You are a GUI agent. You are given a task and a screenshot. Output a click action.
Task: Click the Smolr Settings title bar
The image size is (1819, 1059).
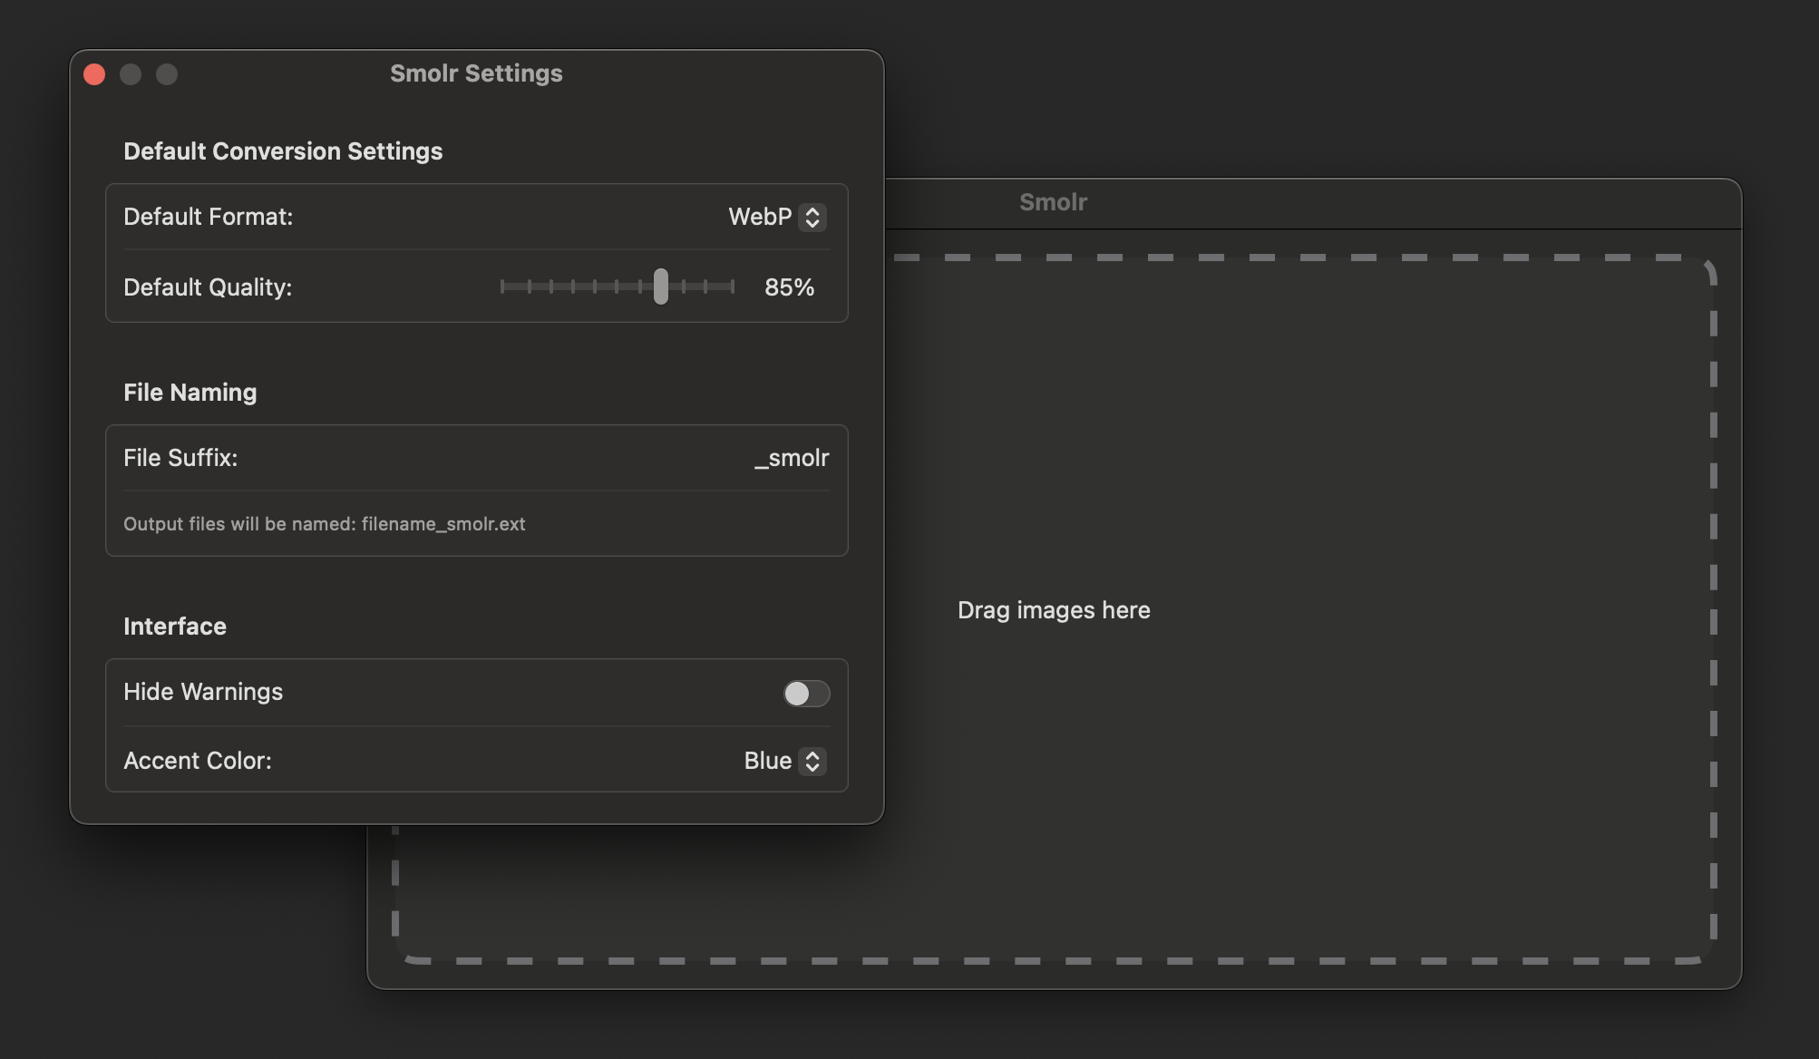pyautogui.click(x=476, y=73)
